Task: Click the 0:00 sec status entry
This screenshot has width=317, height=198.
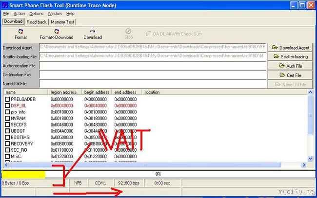Action: (x=162, y=183)
